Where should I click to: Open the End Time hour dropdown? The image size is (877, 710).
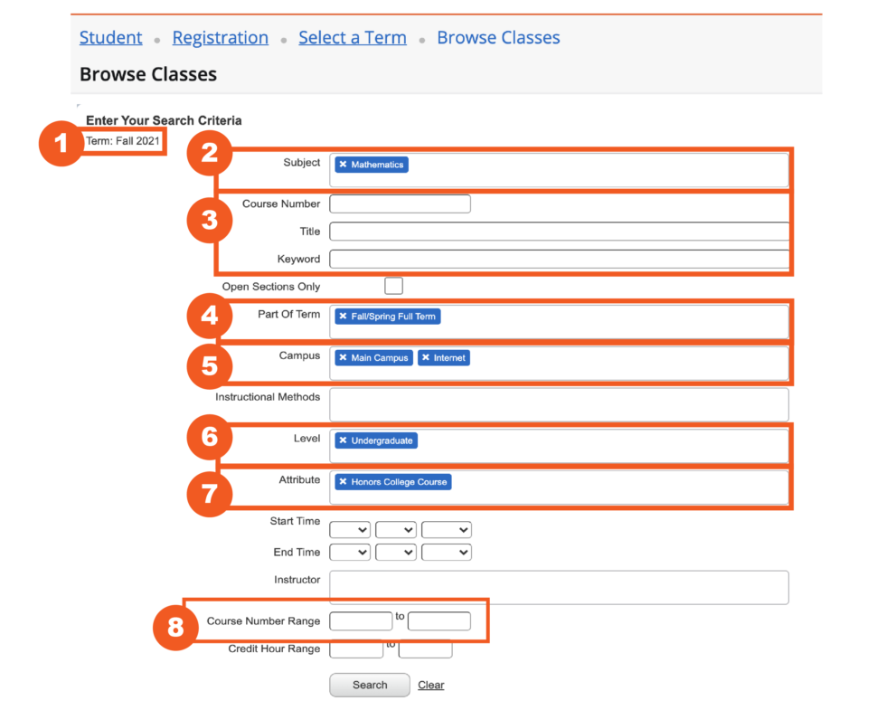[x=350, y=552]
